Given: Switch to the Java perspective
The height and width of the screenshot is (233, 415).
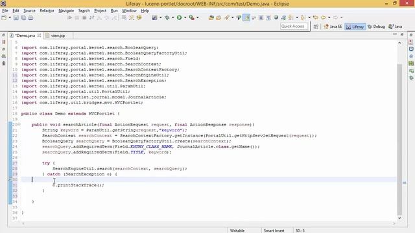Looking at the screenshot, I should click(x=396, y=27).
